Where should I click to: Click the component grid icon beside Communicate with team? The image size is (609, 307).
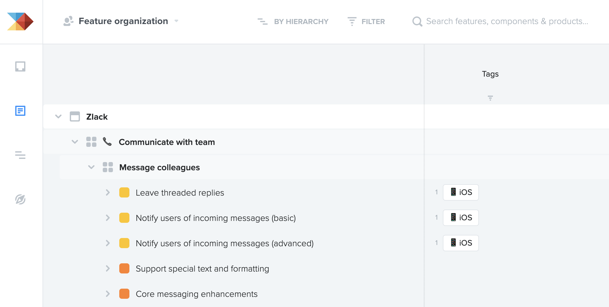pos(91,142)
